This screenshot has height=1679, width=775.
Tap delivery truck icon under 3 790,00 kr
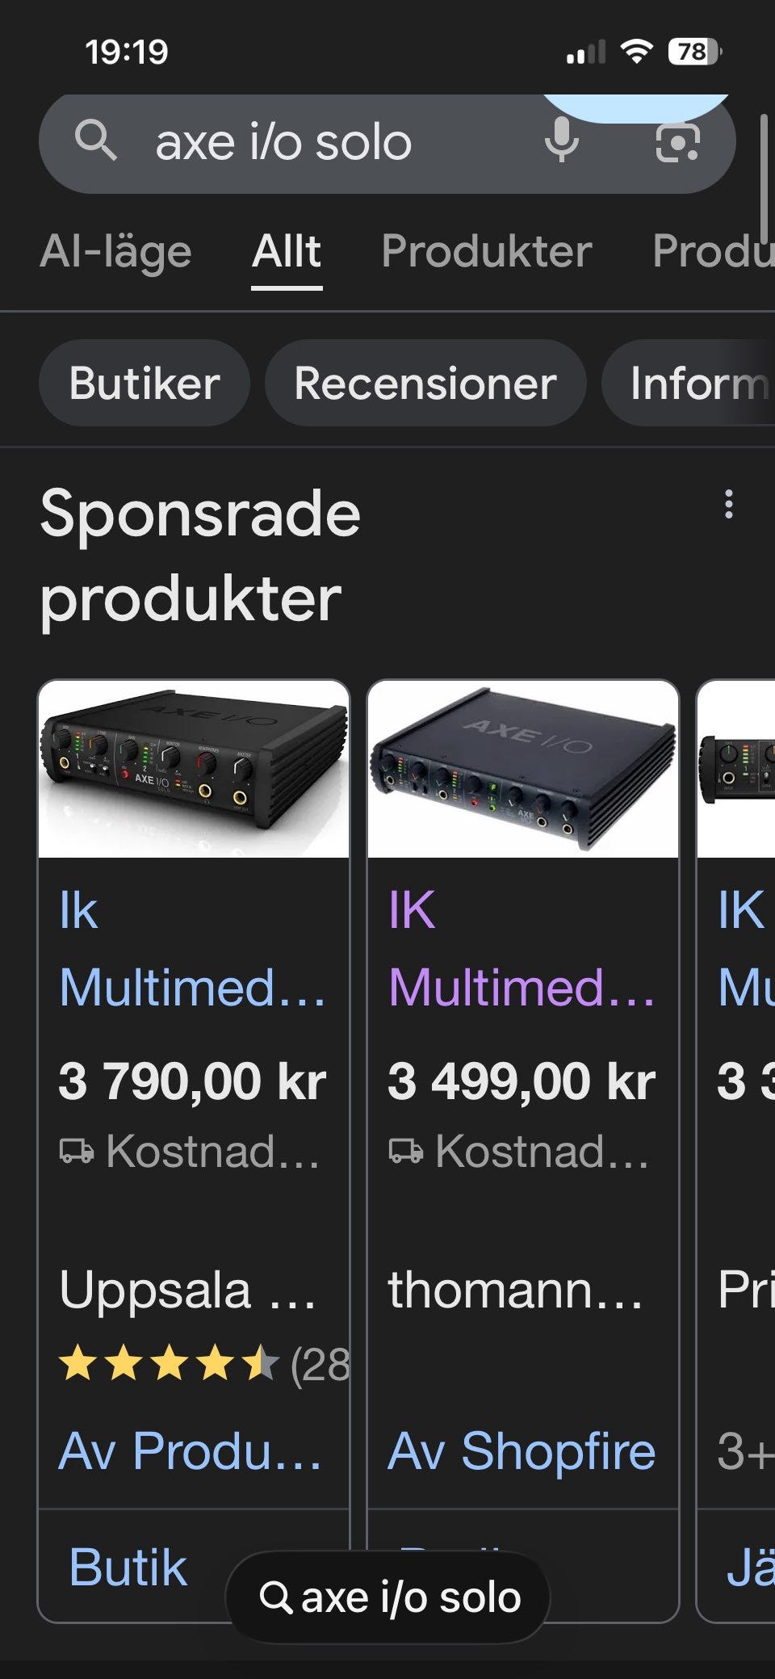77,1151
